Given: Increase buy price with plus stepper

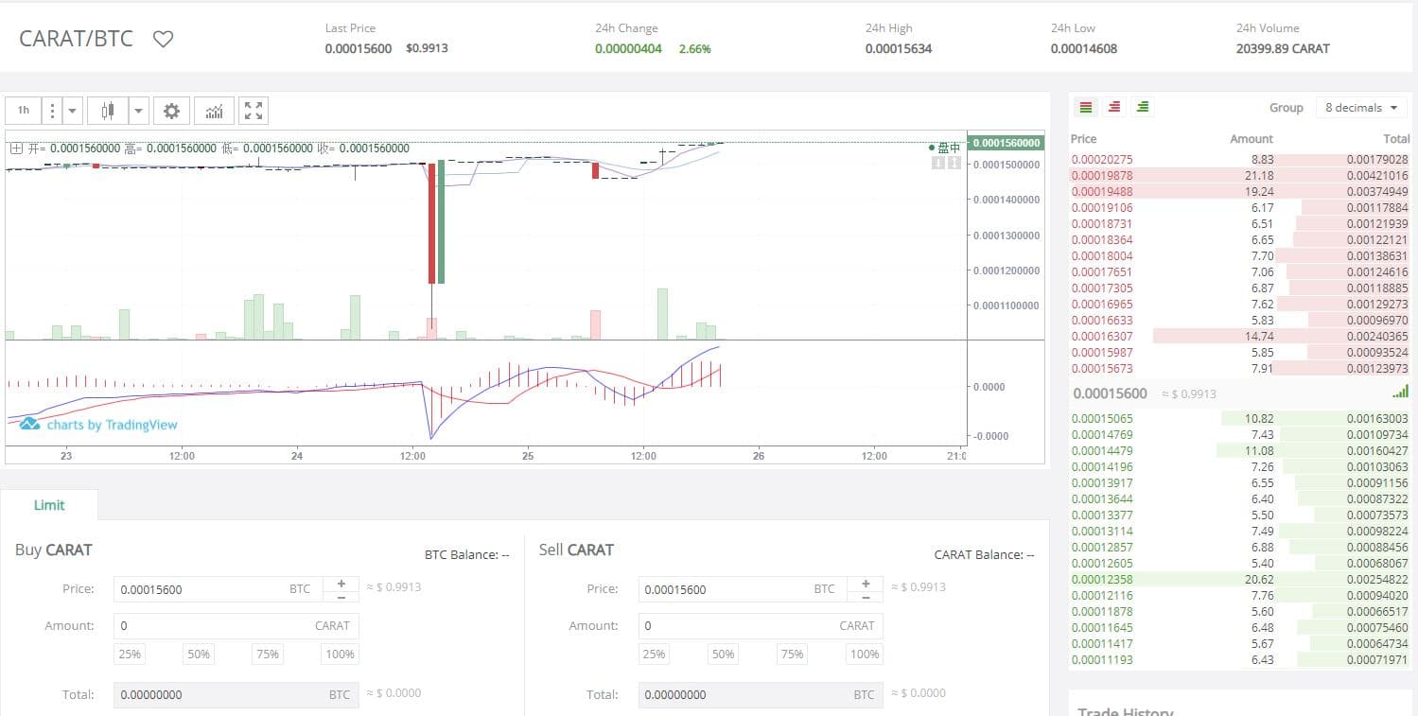Looking at the screenshot, I should pyautogui.click(x=341, y=583).
